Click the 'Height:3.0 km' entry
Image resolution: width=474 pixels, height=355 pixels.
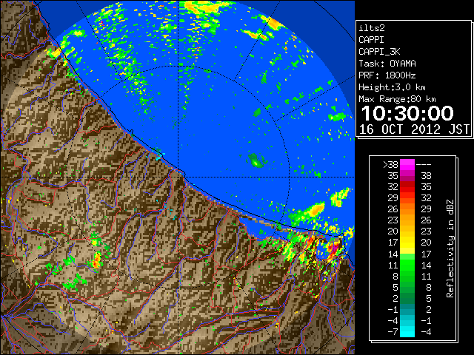click(x=392, y=87)
